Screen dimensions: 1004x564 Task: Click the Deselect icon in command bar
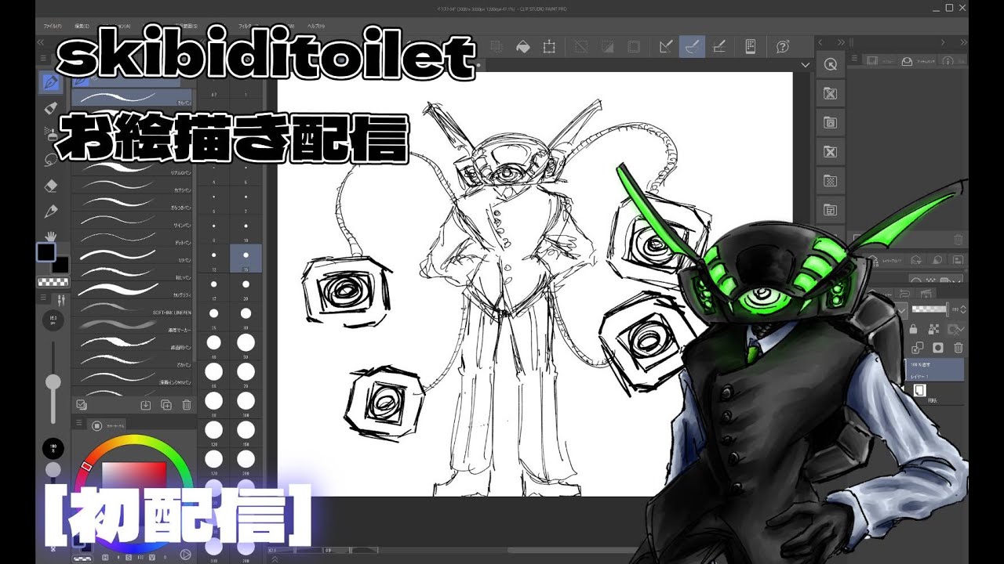point(581,47)
